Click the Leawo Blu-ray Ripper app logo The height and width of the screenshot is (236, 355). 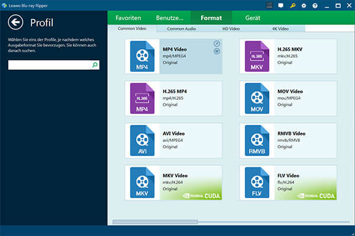(x=4, y=5)
